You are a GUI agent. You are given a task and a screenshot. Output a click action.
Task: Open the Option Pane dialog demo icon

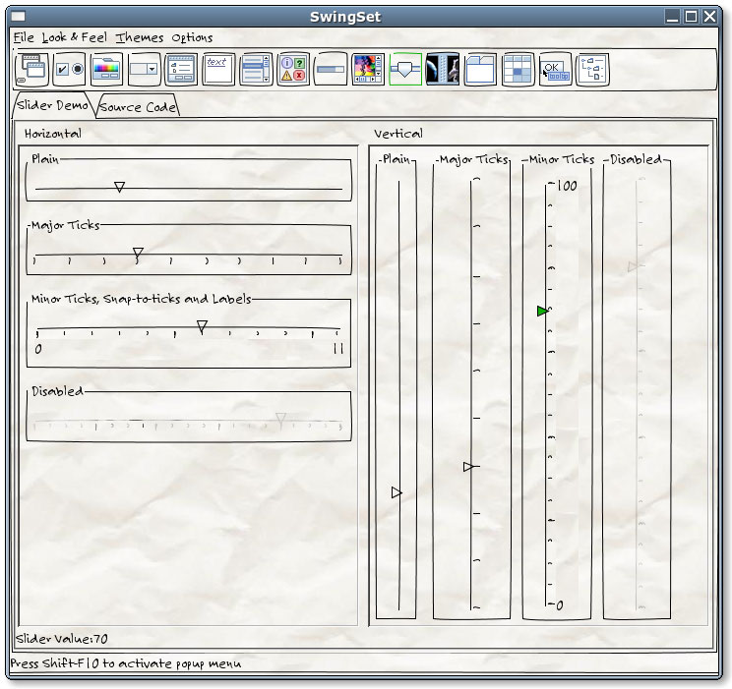pos(293,69)
